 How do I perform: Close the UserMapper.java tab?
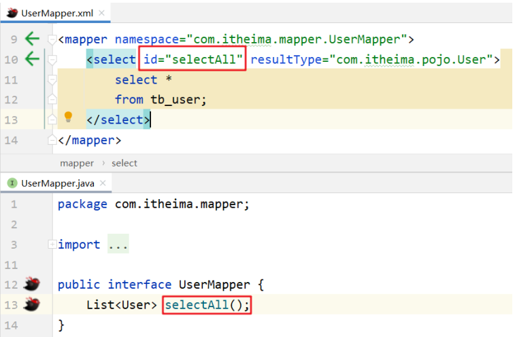pyautogui.click(x=103, y=183)
